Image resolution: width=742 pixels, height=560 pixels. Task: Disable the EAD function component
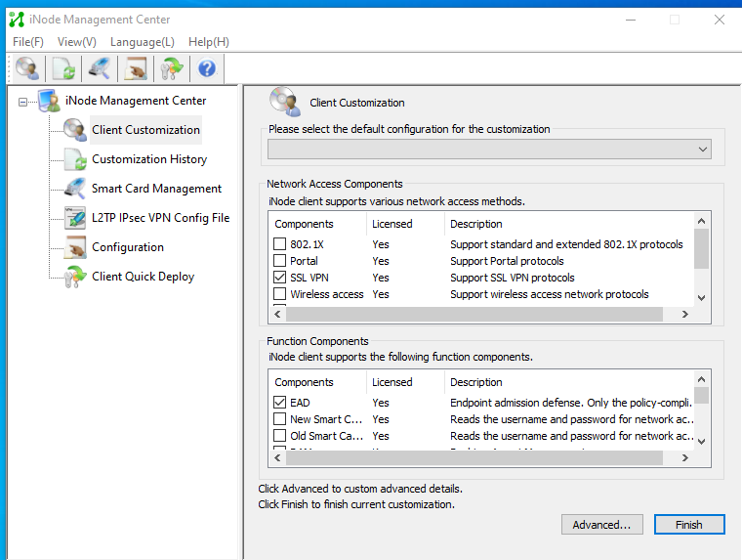[x=280, y=403]
